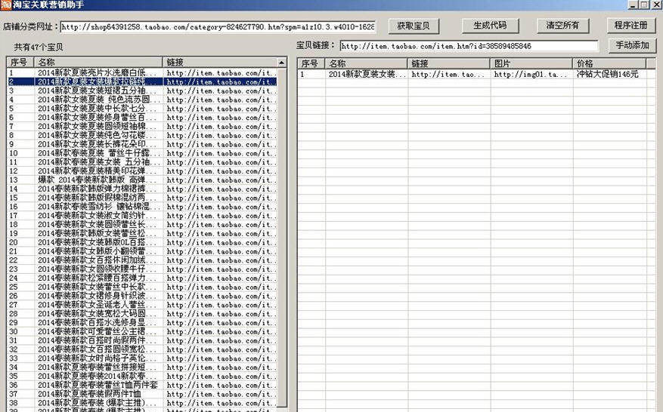Select row 18 2014春装新款女装圆领蕾丝长
This screenshot has width=663, height=412.
coord(142,225)
